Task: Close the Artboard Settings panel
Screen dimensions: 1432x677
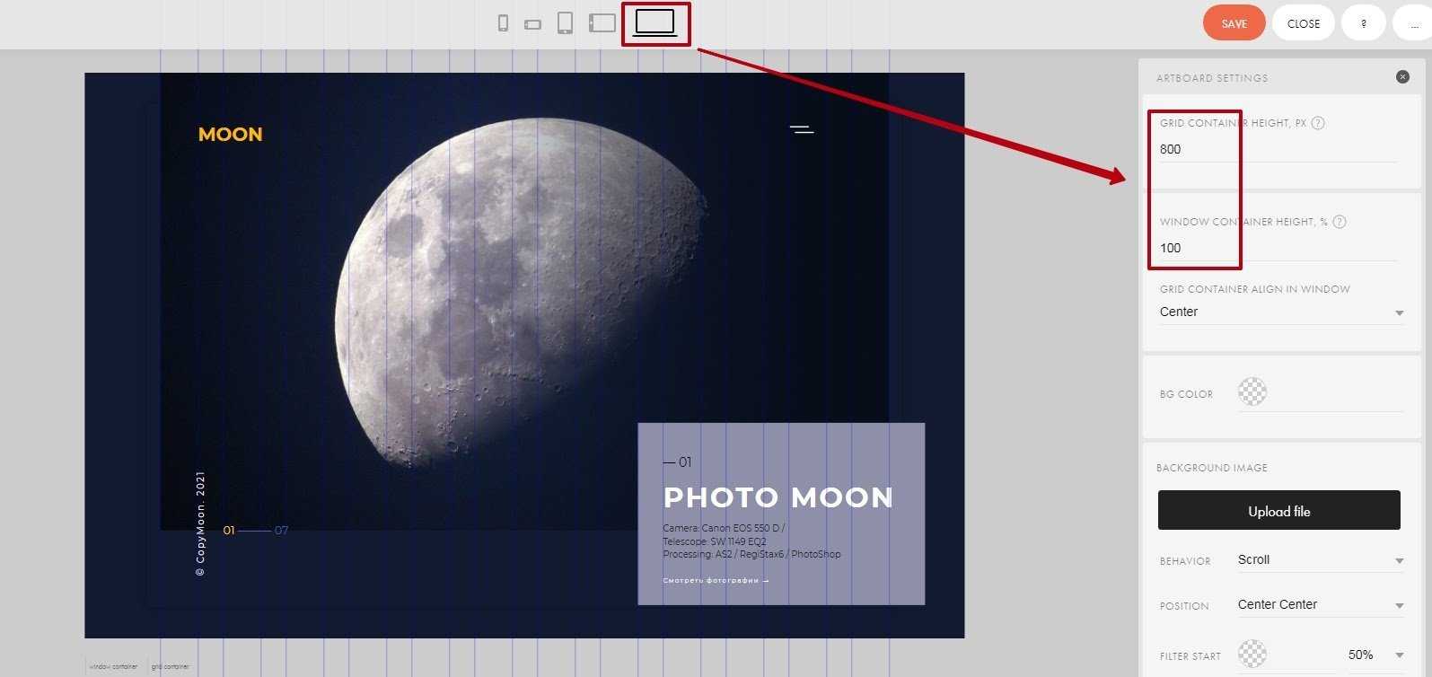Action: pyautogui.click(x=1402, y=77)
